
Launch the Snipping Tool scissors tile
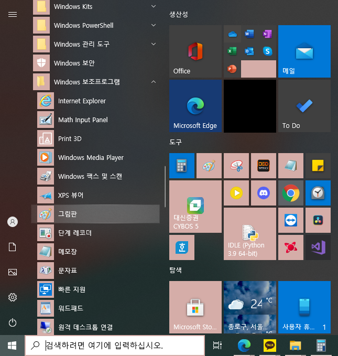[236, 166]
